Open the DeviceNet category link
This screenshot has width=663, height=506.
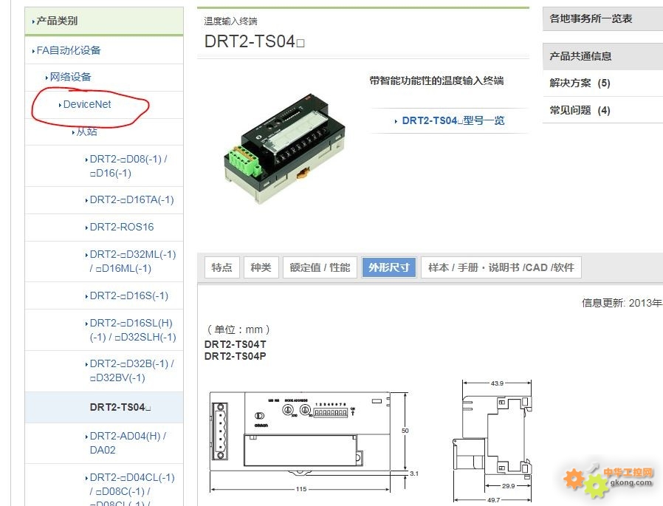coord(86,104)
